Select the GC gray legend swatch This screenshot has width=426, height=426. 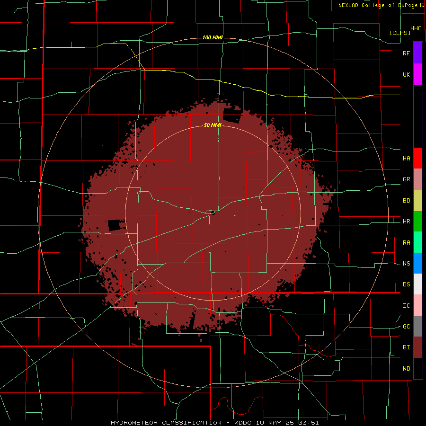pyautogui.click(x=418, y=326)
